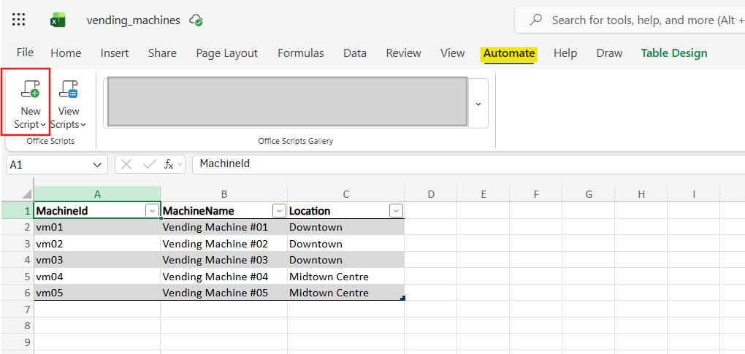
Task: Click the insert function fx icon
Action: coord(169,165)
